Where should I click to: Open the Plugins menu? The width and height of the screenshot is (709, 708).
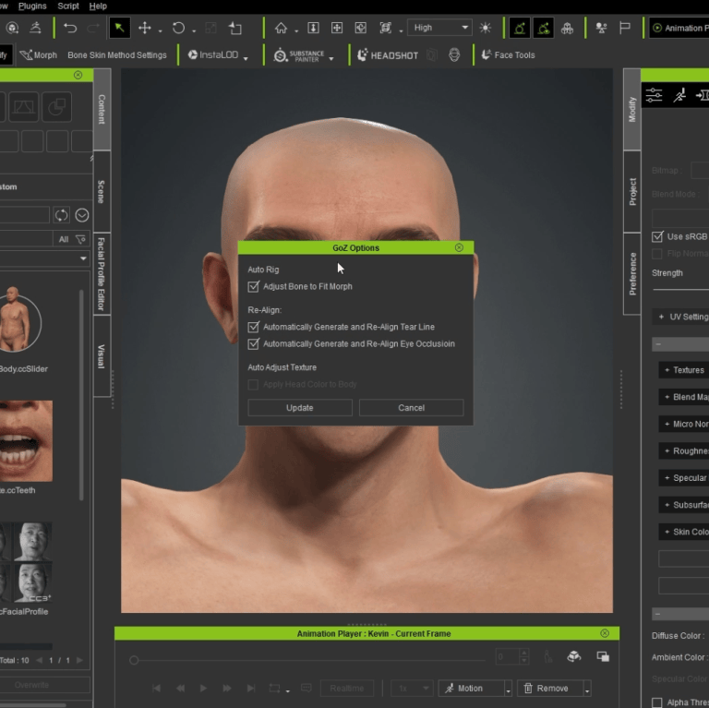32,6
